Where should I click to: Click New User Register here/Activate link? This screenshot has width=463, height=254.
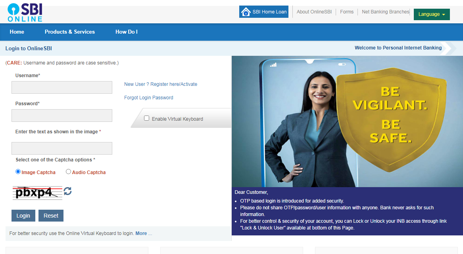coord(161,84)
